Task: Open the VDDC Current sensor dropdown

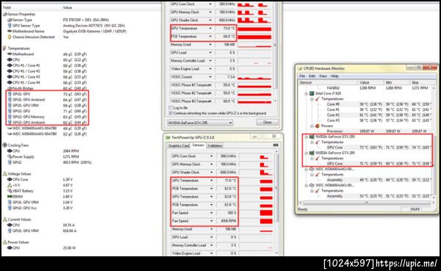Action: point(210,77)
